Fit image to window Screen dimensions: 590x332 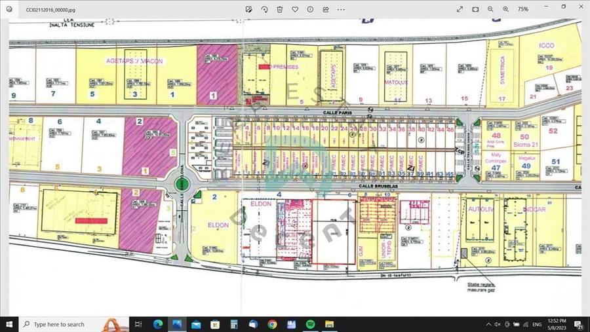pos(475,9)
